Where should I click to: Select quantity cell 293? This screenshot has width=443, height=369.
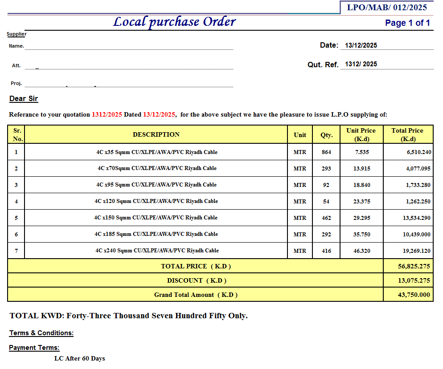pos(326,168)
